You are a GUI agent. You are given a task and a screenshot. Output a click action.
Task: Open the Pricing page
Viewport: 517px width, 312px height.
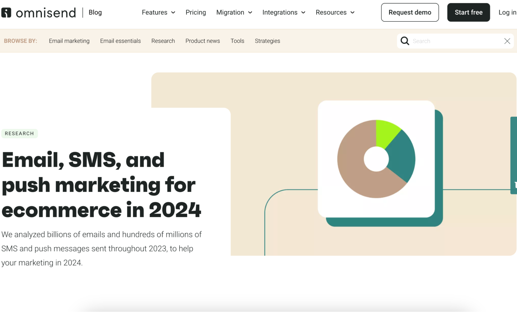[x=196, y=12]
